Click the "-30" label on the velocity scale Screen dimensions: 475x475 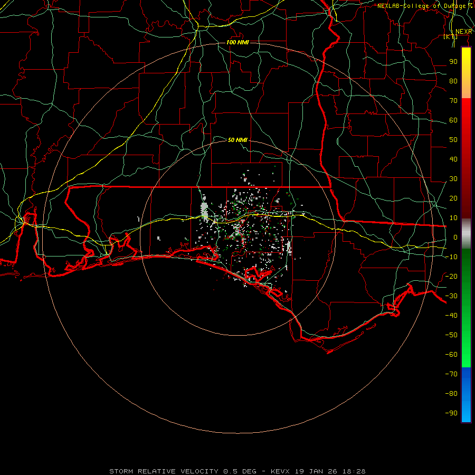[451, 296]
